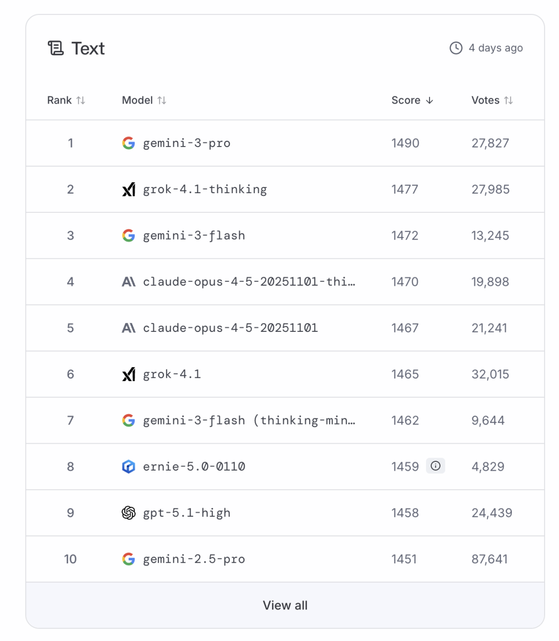Open the gemini-3-pro model entry
Viewport: 559px width, 641px height.
tap(186, 143)
